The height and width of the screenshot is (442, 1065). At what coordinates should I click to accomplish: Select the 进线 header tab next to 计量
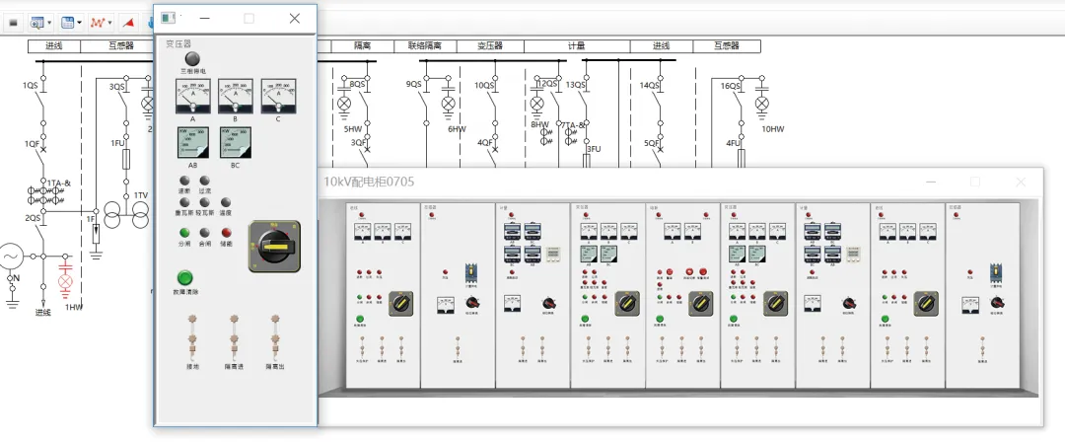click(x=661, y=46)
